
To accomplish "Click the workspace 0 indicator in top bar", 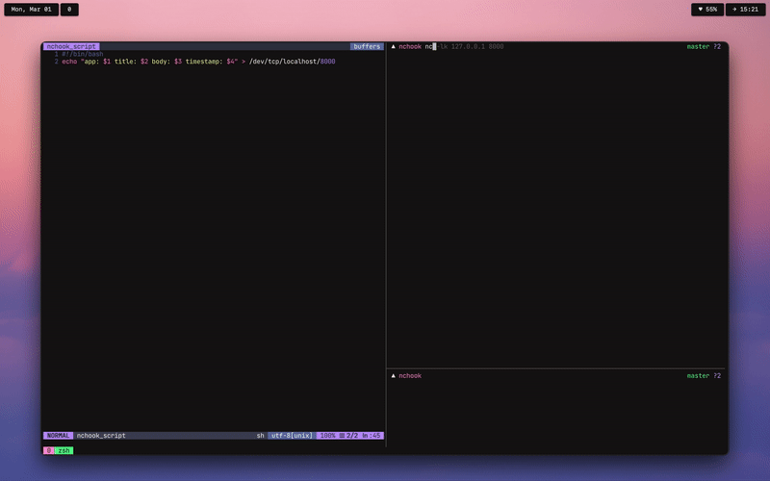I will (x=69, y=10).
